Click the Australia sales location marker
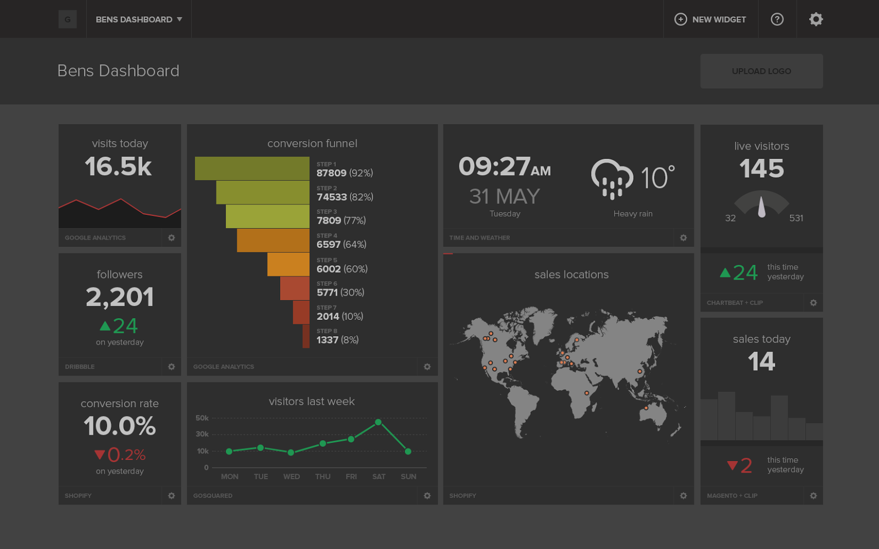The image size is (879, 549). click(x=646, y=408)
